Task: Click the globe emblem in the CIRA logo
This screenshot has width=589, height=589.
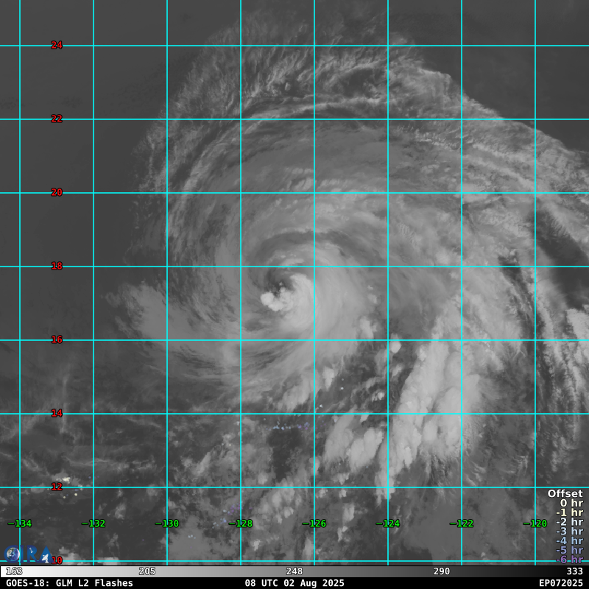Action: click(x=13, y=554)
